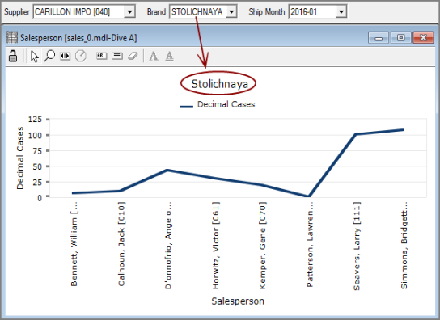Viewport: 440px width, 320px height.
Task: Click the Salesperson window grid icon
Action: 12,37
